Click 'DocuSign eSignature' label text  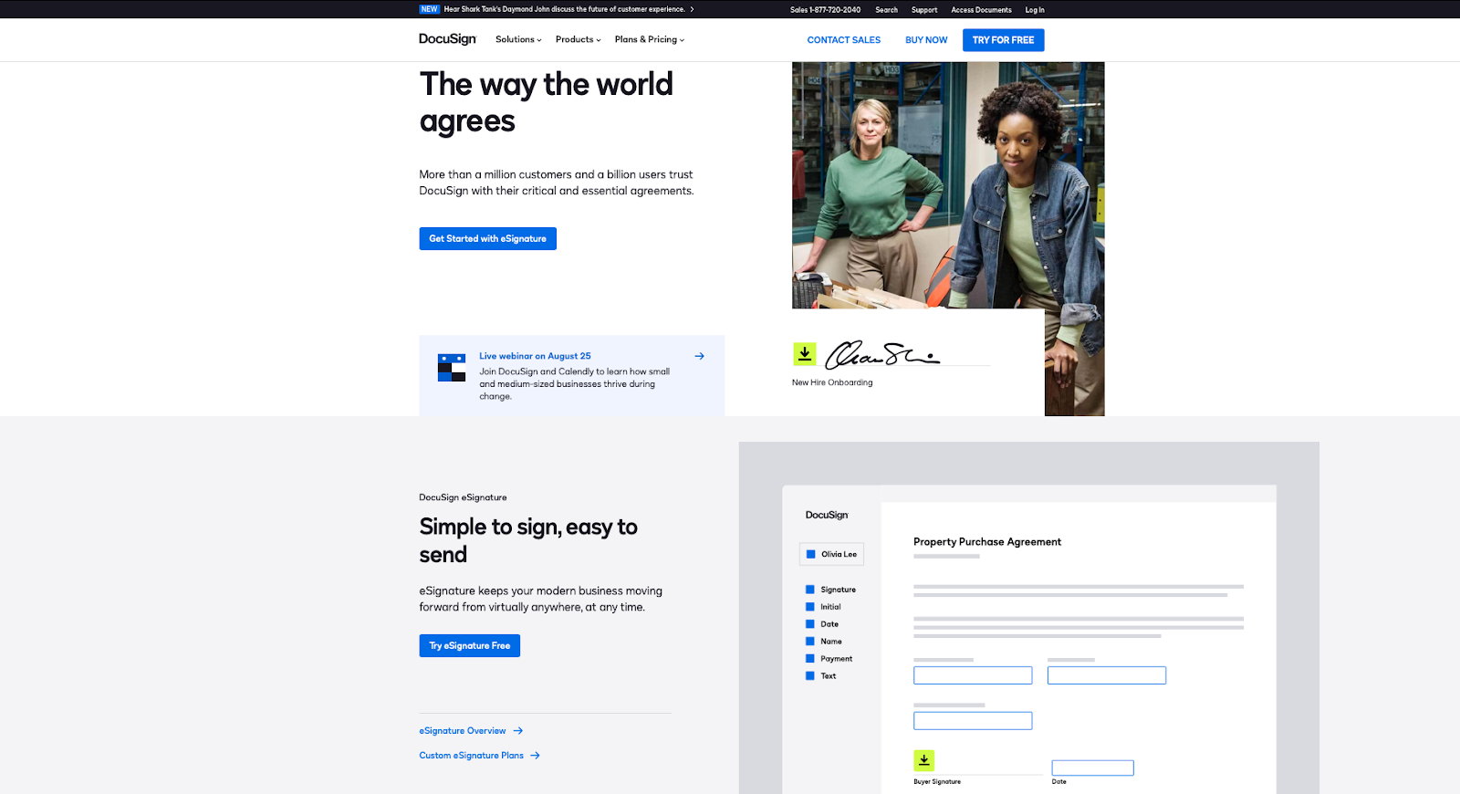(x=463, y=497)
